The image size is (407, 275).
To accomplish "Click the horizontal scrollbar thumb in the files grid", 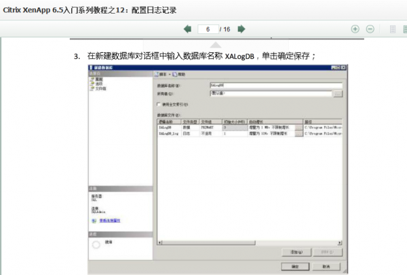I will click(x=209, y=243).
